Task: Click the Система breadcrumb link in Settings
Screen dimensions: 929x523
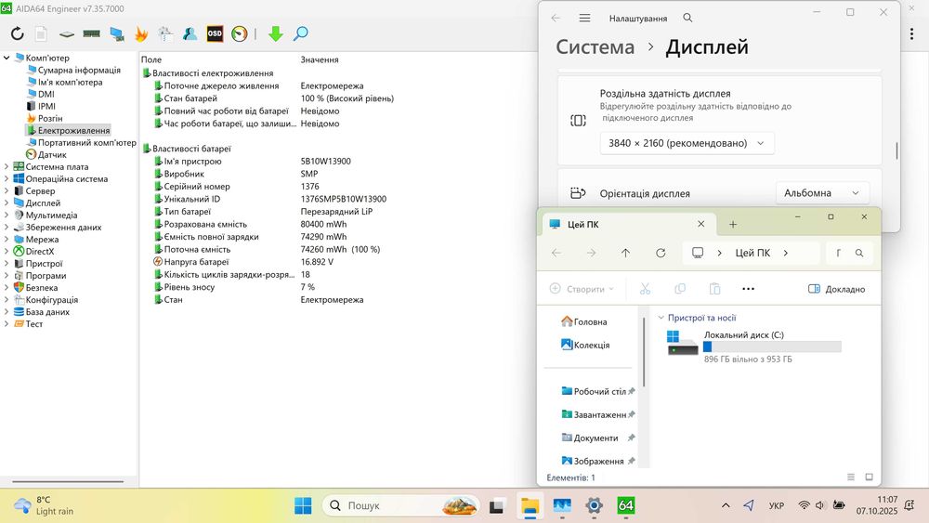Action: click(x=595, y=46)
